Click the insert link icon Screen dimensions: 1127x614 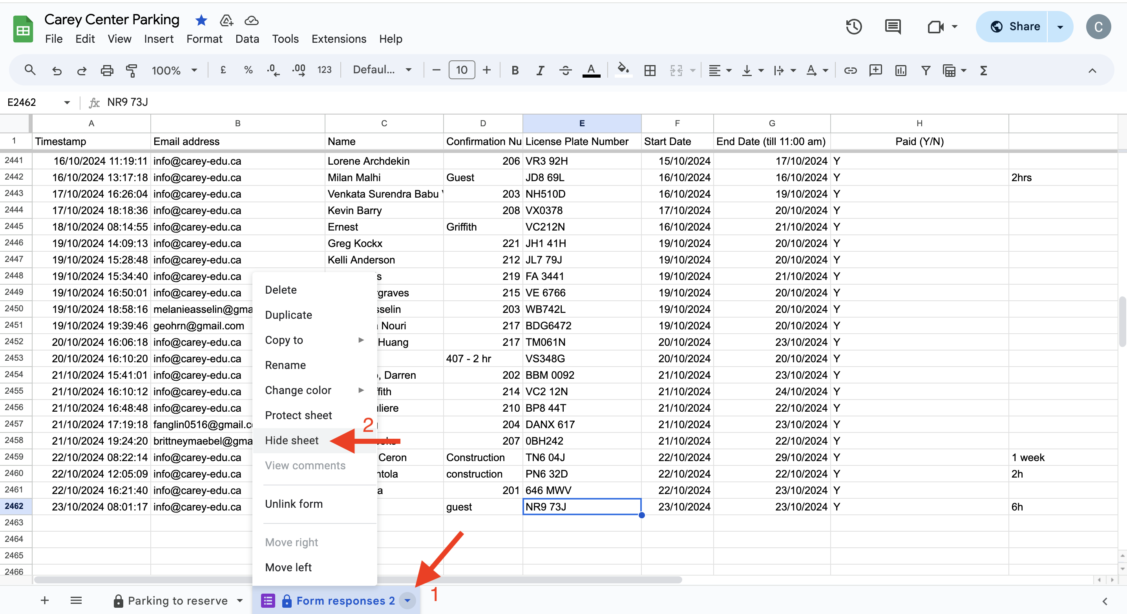[850, 70]
